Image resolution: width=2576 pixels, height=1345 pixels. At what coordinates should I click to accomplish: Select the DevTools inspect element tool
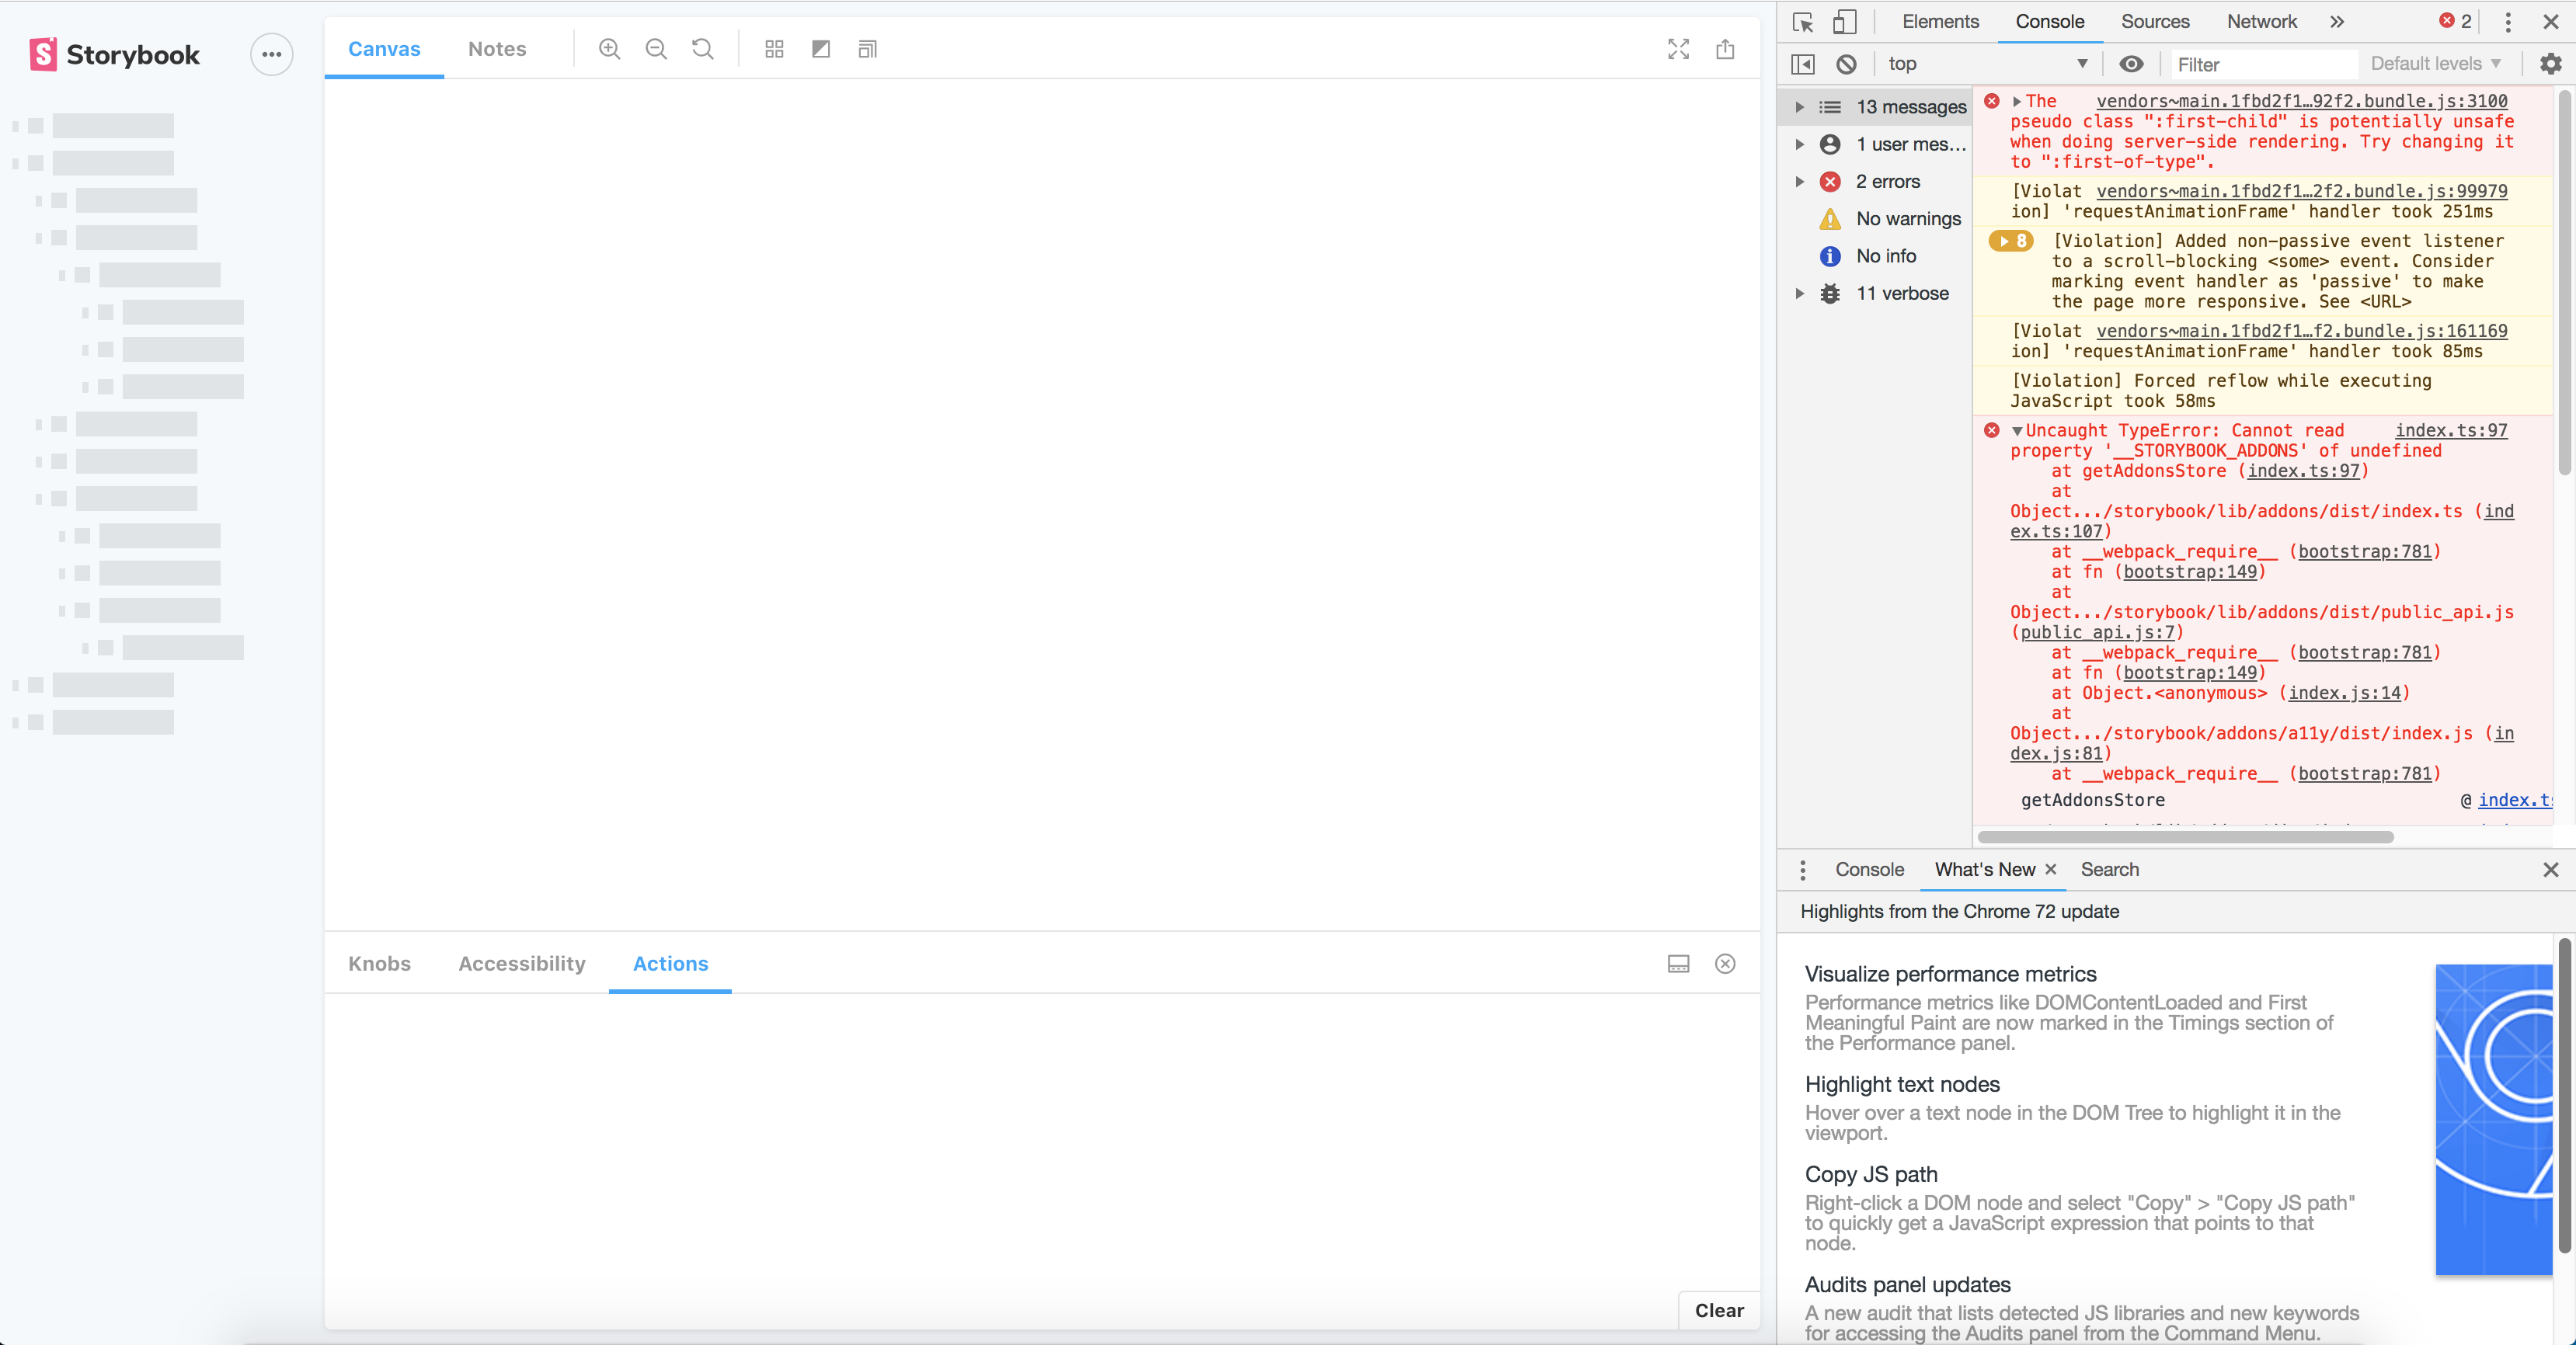coord(1802,21)
